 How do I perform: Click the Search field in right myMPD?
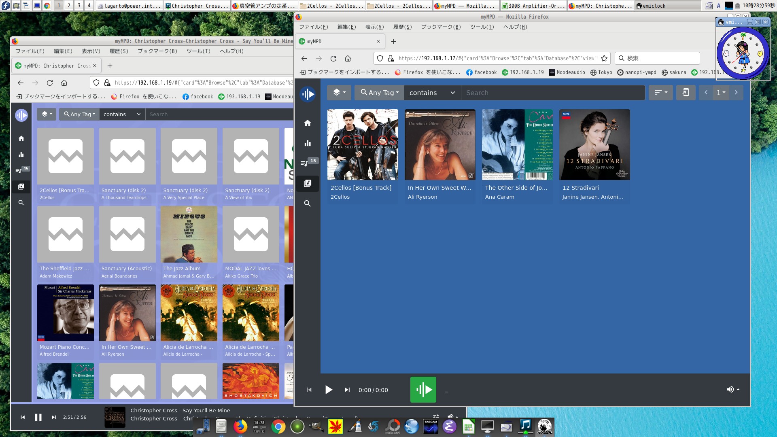pos(552,93)
